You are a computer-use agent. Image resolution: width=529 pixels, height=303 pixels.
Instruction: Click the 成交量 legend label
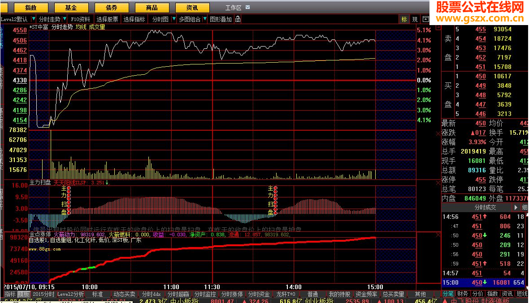pyautogui.click(x=97, y=27)
